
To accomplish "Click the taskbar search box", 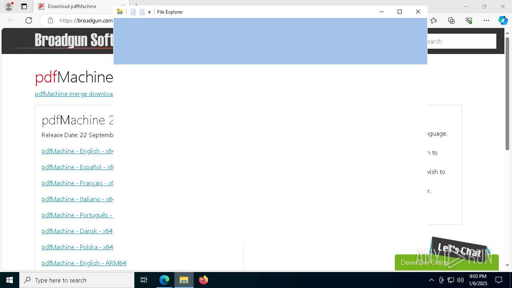I will [x=77, y=280].
